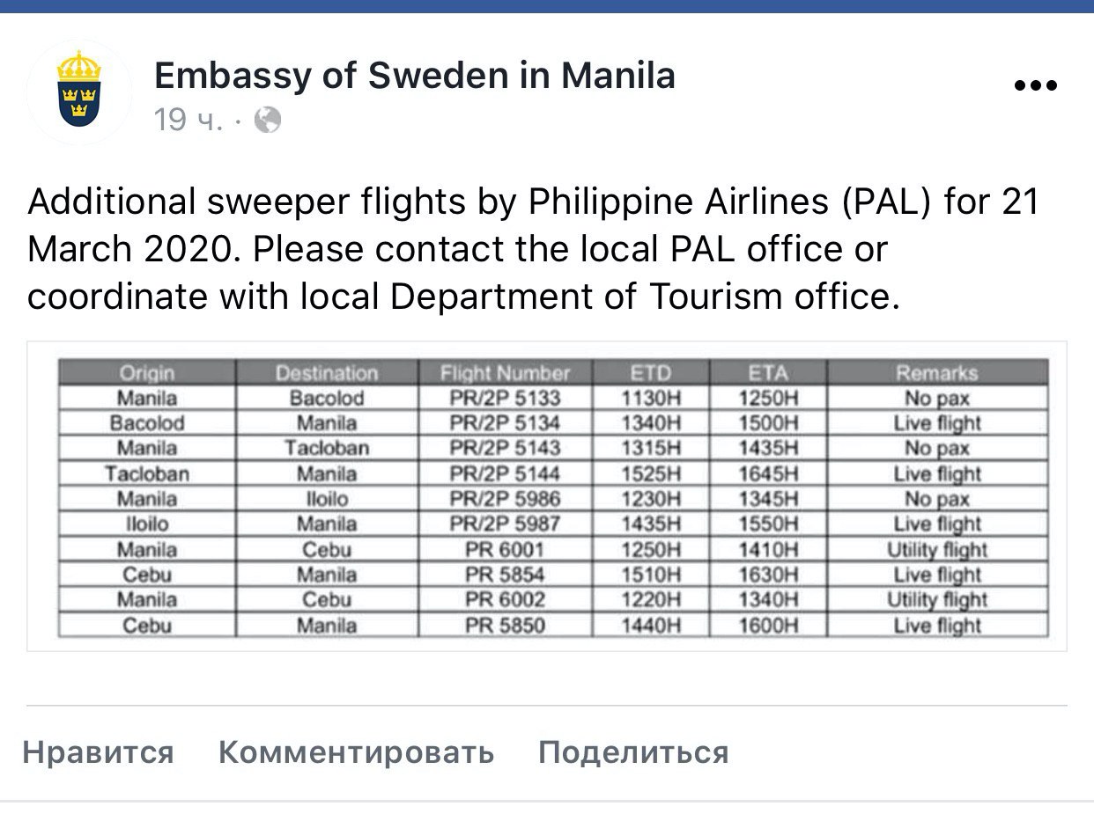This screenshot has width=1094, height=821.
Task: Click the PR 6001 Cebu flight row
Action: [554, 550]
